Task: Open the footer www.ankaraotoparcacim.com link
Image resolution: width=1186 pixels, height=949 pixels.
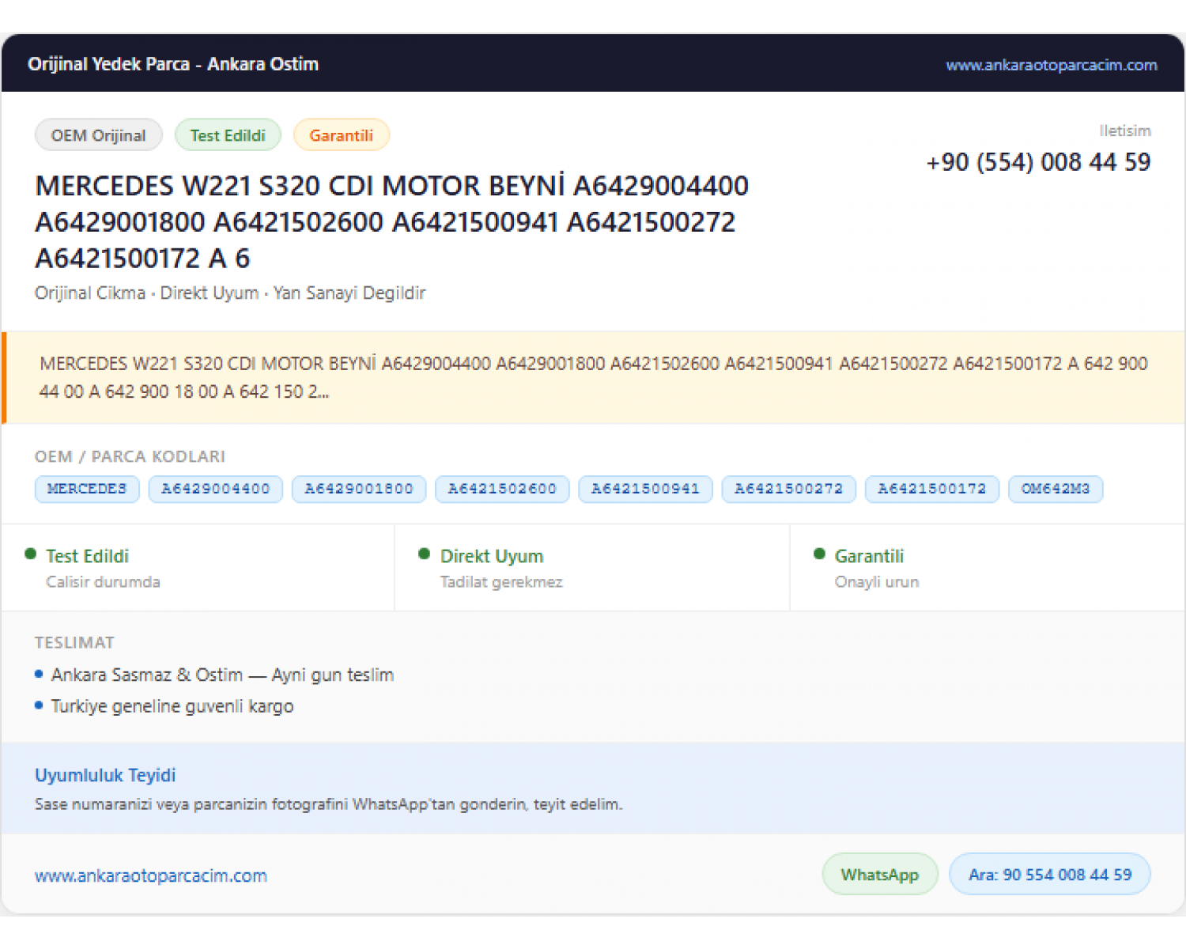Action: tap(151, 875)
